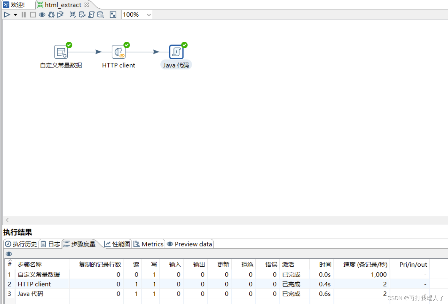
Task: Preview the transformation output
Action: (42, 15)
